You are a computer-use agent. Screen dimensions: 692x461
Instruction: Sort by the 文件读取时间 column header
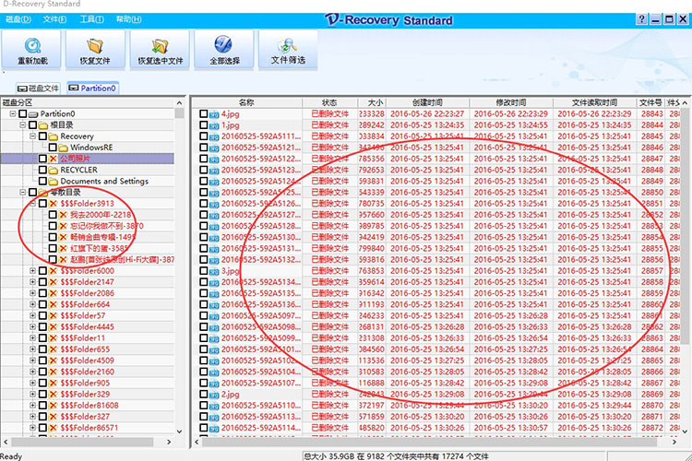(594, 102)
